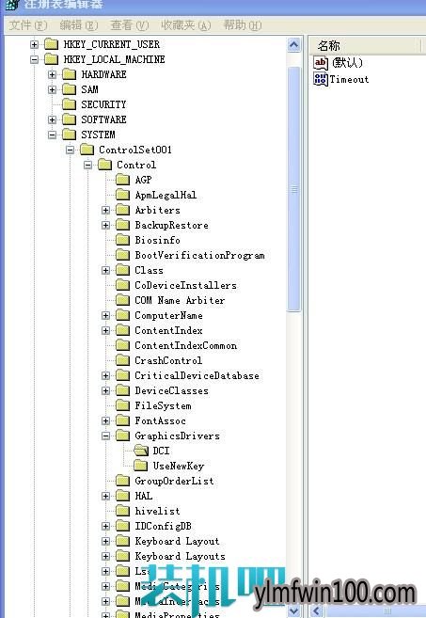Expand the Keyboard Layout key
Image resolution: width=426 pixels, height=618 pixels.
point(105,541)
